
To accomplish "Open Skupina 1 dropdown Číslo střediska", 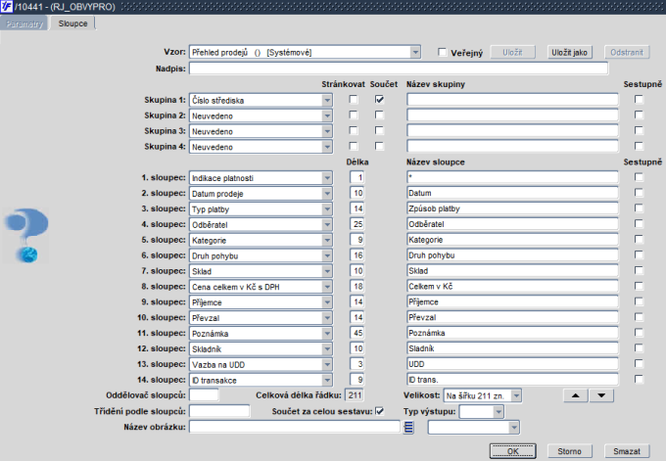I will [326, 100].
